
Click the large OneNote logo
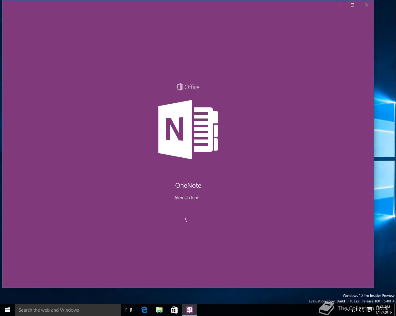click(x=188, y=130)
